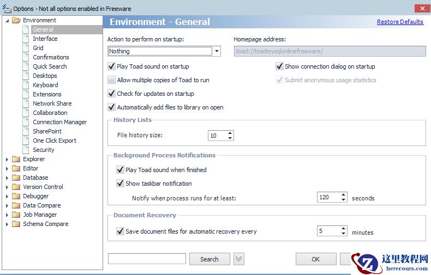Select One Click Export in tree
This screenshot has width=431, height=275.
[55, 141]
